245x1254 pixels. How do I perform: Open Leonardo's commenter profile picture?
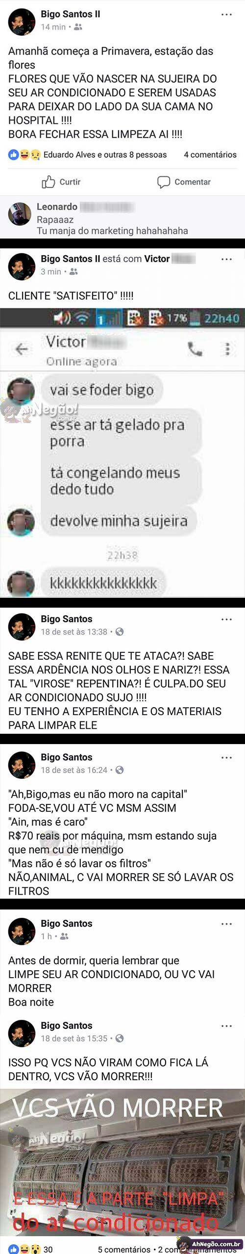click(20, 214)
